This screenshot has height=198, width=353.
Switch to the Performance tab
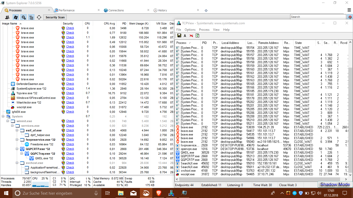point(66,10)
